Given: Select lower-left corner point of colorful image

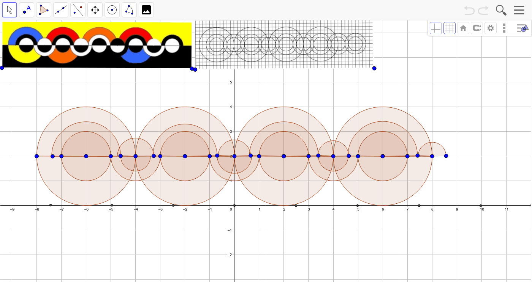Looking at the screenshot, I should pyautogui.click(x=2, y=68).
